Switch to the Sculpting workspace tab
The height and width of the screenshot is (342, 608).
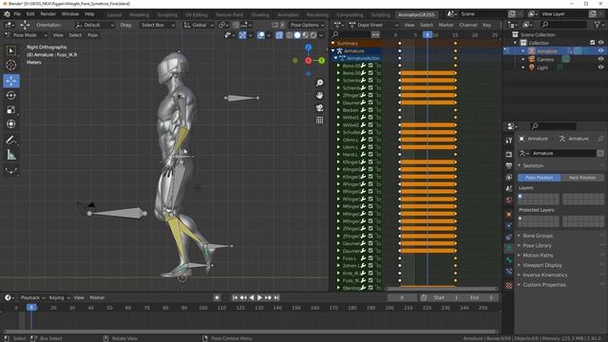pyautogui.click(x=167, y=15)
